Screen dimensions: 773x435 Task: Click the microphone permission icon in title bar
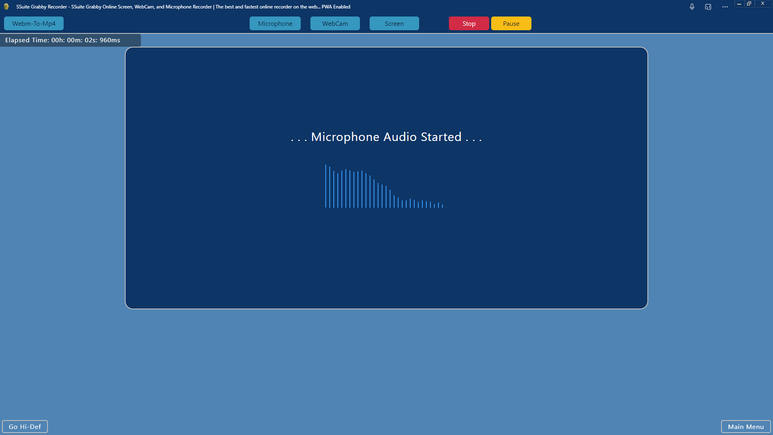point(692,7)
